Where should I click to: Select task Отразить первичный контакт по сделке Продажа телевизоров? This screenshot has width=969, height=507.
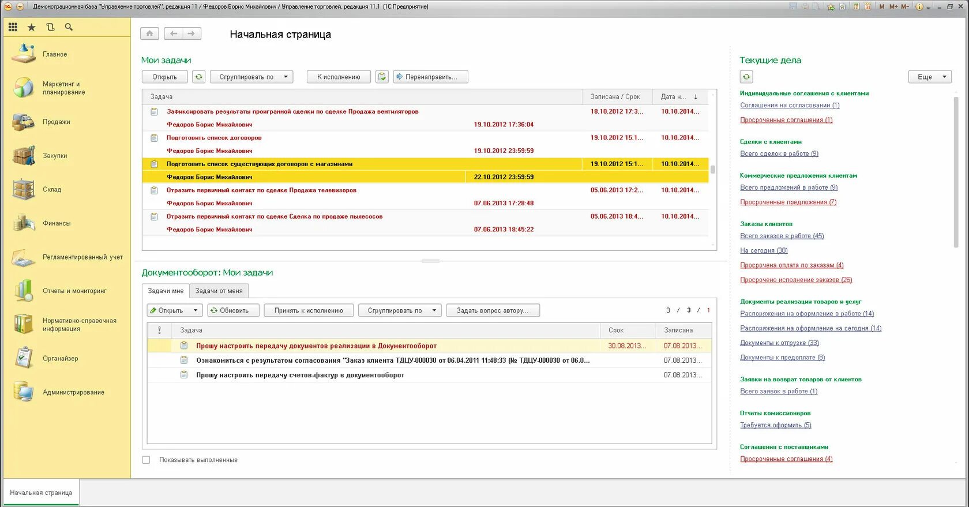pos(425,197)
